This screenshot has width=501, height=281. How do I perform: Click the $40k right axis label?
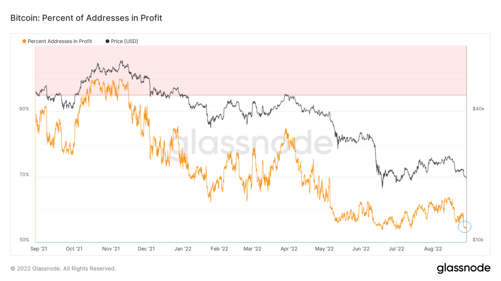tap(478, 109)
